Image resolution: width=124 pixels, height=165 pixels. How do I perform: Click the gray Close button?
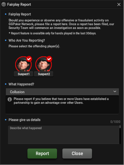click(77, 153)
